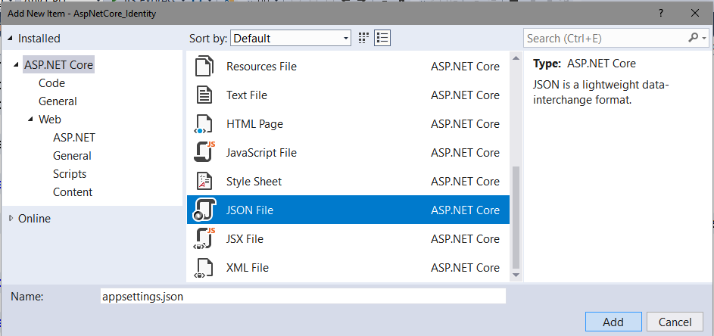This screenshot has width=714, height=336.
Task: Collapse the Installed section
Action: pyautogui.click(x=10, y=39)
